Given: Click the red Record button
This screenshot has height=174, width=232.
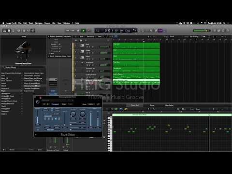Looking at the screenshot, I should pyautogui.click(x=88, y=30).
